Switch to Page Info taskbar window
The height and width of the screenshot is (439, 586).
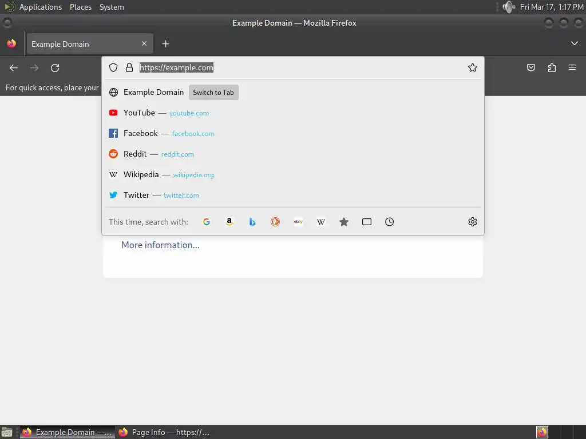(x=164, y=432)
